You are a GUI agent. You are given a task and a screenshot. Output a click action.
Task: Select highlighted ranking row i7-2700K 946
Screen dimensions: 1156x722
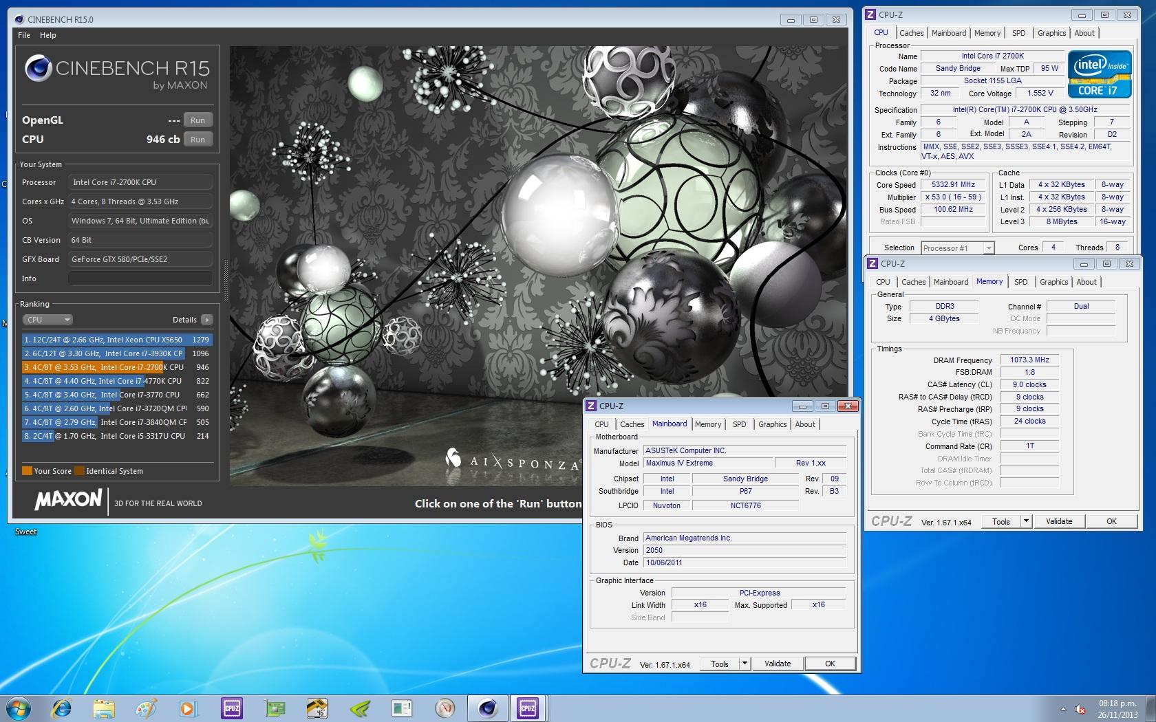pyautogui.click(x=117, y=367)
